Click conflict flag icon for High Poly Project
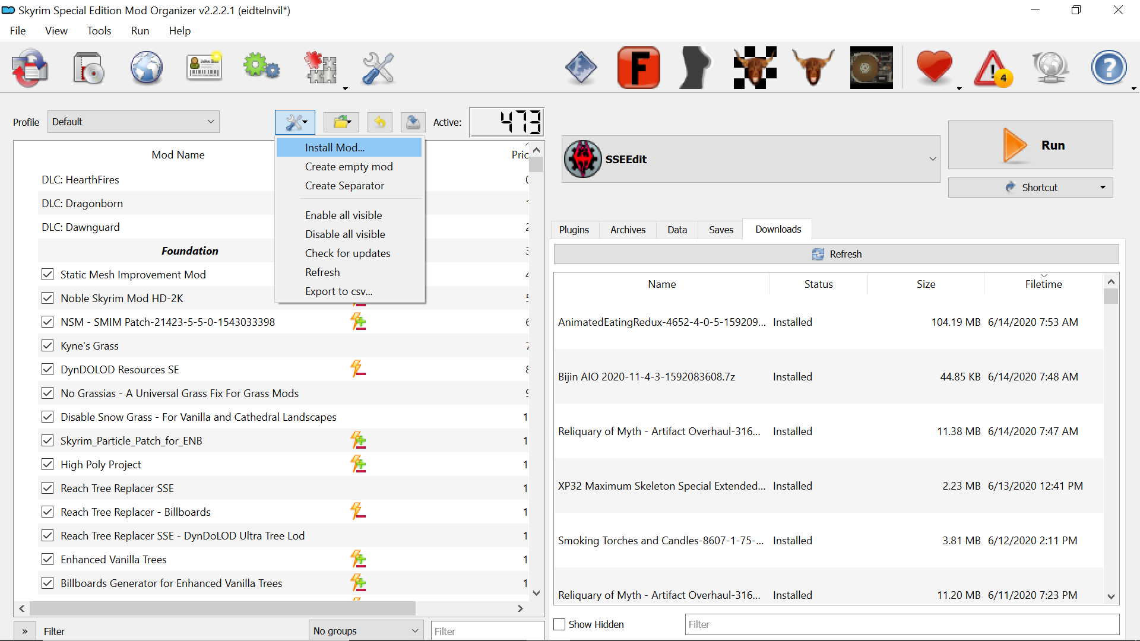The width and height of the screenshot is (1140, 641). coord(358,464)
